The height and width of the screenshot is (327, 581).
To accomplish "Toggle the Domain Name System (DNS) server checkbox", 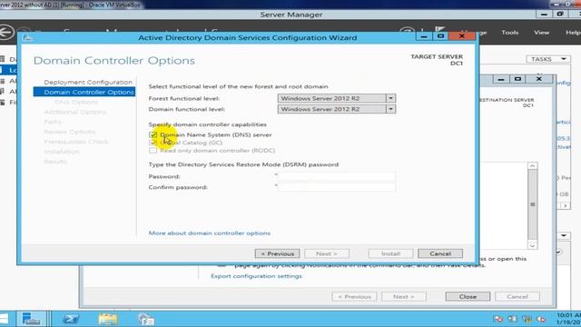I will (x=153, y=135).
